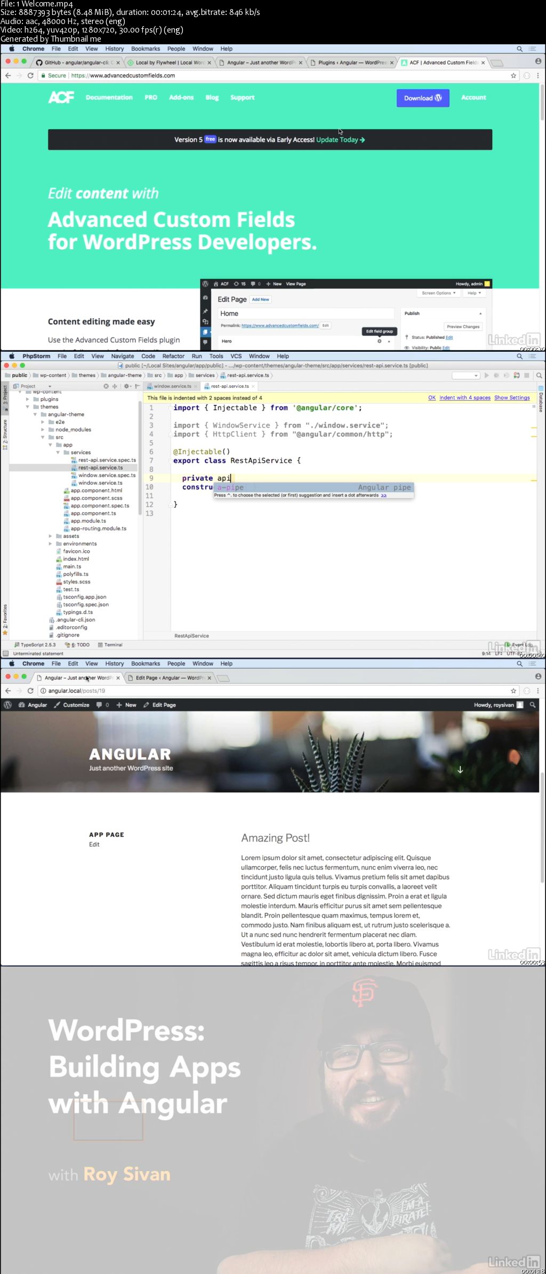Open the Add-ons page in the ACF navigation

coord(181,98)
